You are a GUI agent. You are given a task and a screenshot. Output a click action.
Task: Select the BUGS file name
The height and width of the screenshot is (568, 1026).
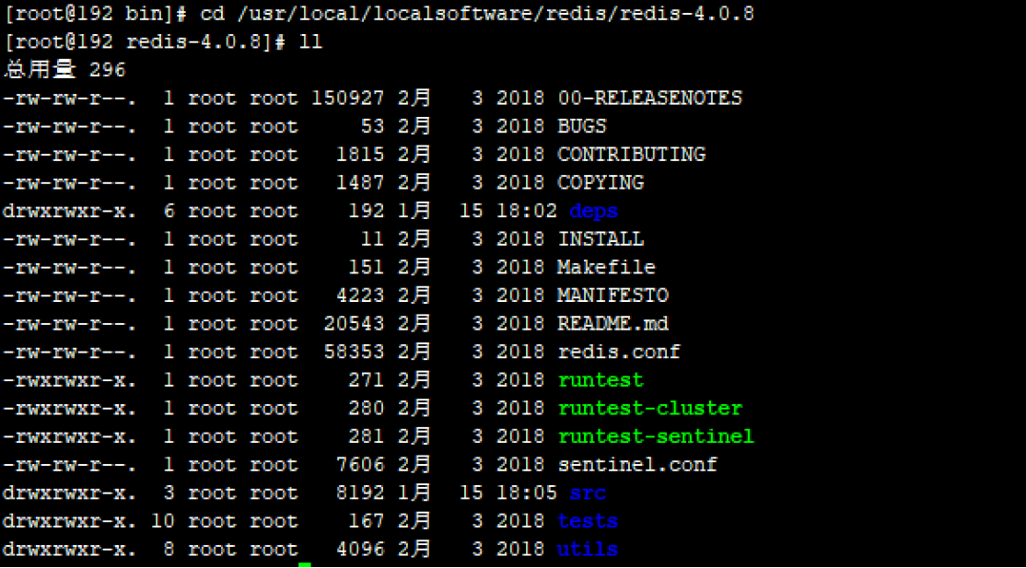click(582, 126)
